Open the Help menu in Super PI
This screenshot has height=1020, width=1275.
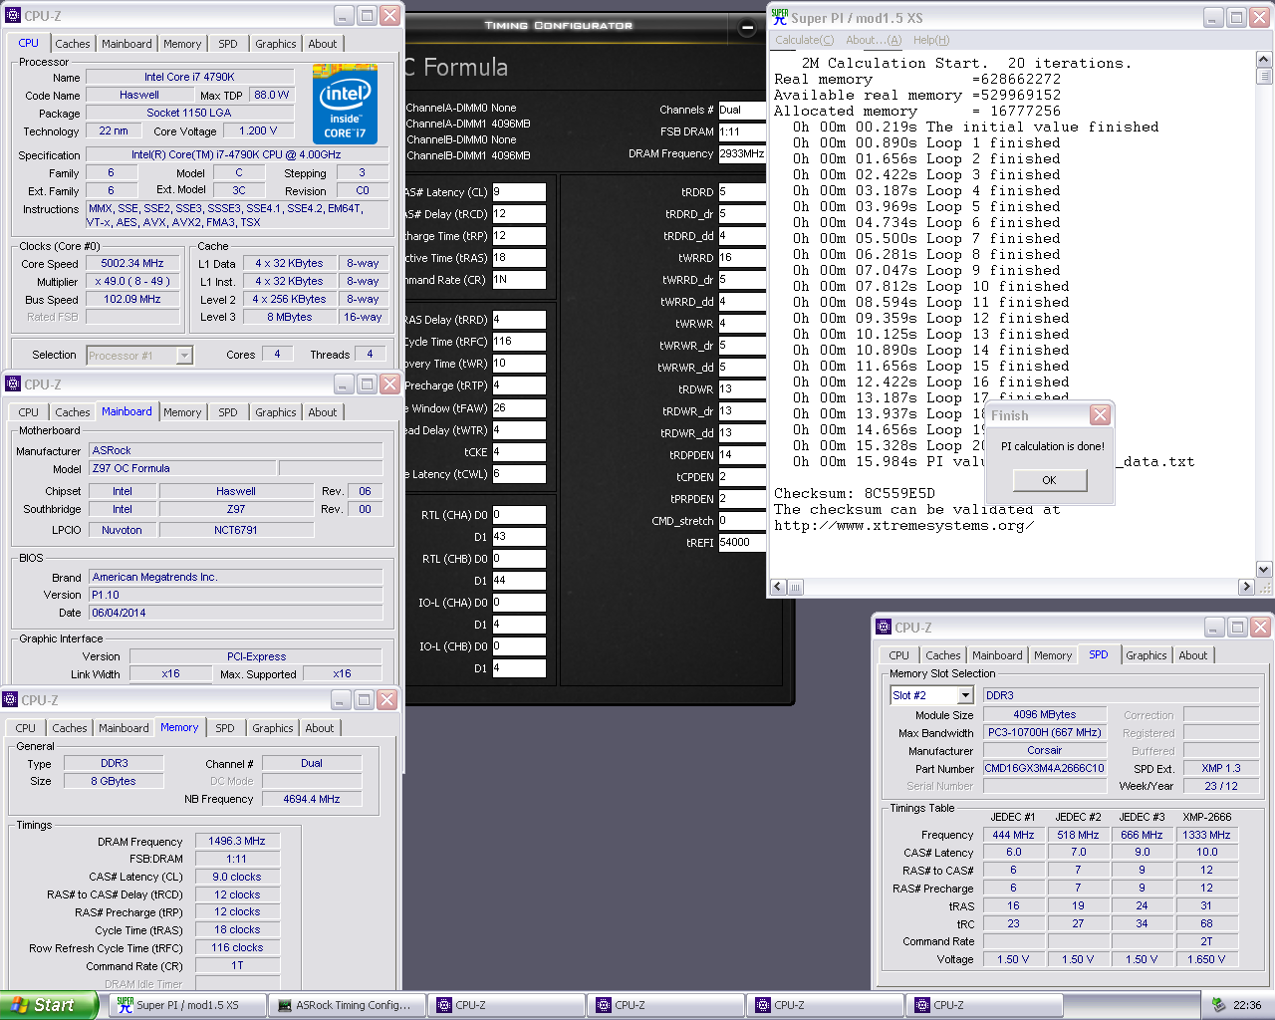click(x=931, y=40)
